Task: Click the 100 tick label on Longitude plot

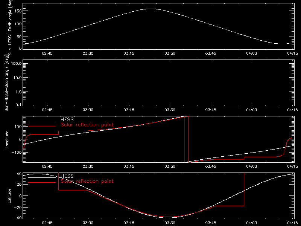Action: click(18, 127)
